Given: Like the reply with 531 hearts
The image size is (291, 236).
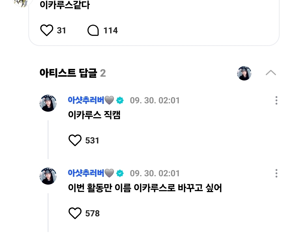Looking at the screenshot, I should coord(75,140).
